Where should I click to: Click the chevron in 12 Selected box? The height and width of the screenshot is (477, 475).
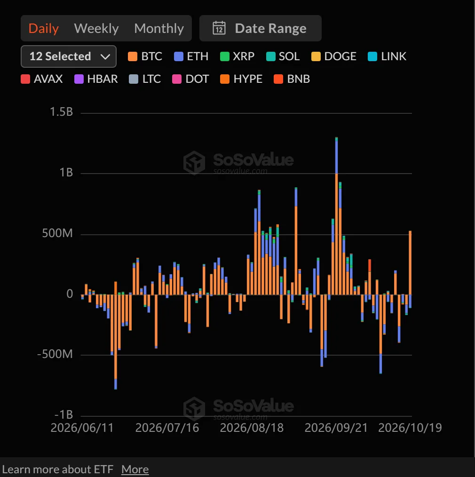click(x=105, y=56)
